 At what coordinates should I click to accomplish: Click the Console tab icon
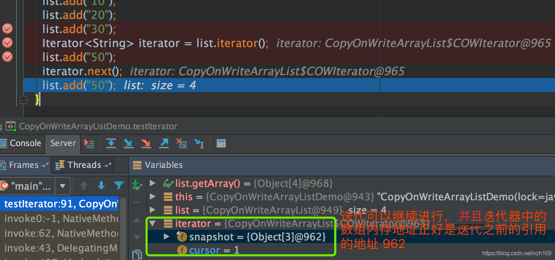(3, 143)
